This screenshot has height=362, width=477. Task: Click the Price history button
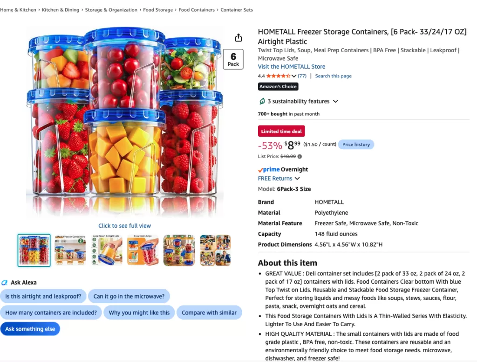point(356,145)
